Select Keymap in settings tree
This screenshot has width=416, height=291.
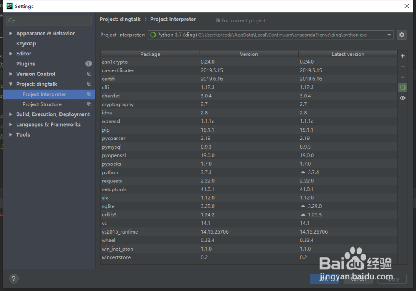pos(26,44)
